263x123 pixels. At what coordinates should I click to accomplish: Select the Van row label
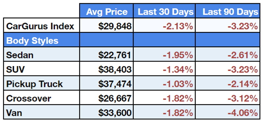click(x=14, y=113)
